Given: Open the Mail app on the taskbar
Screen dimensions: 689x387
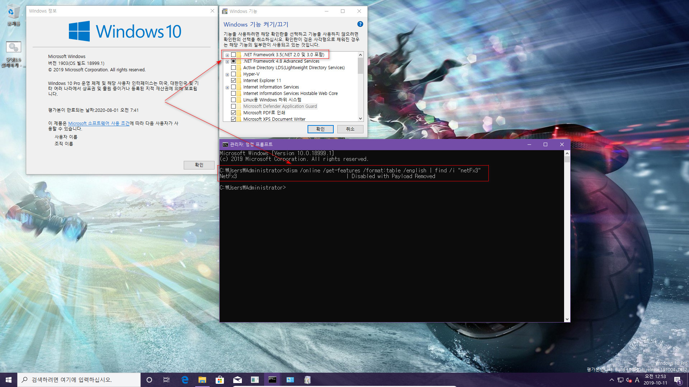Looking at the screenshot, I should pos(237,380).
